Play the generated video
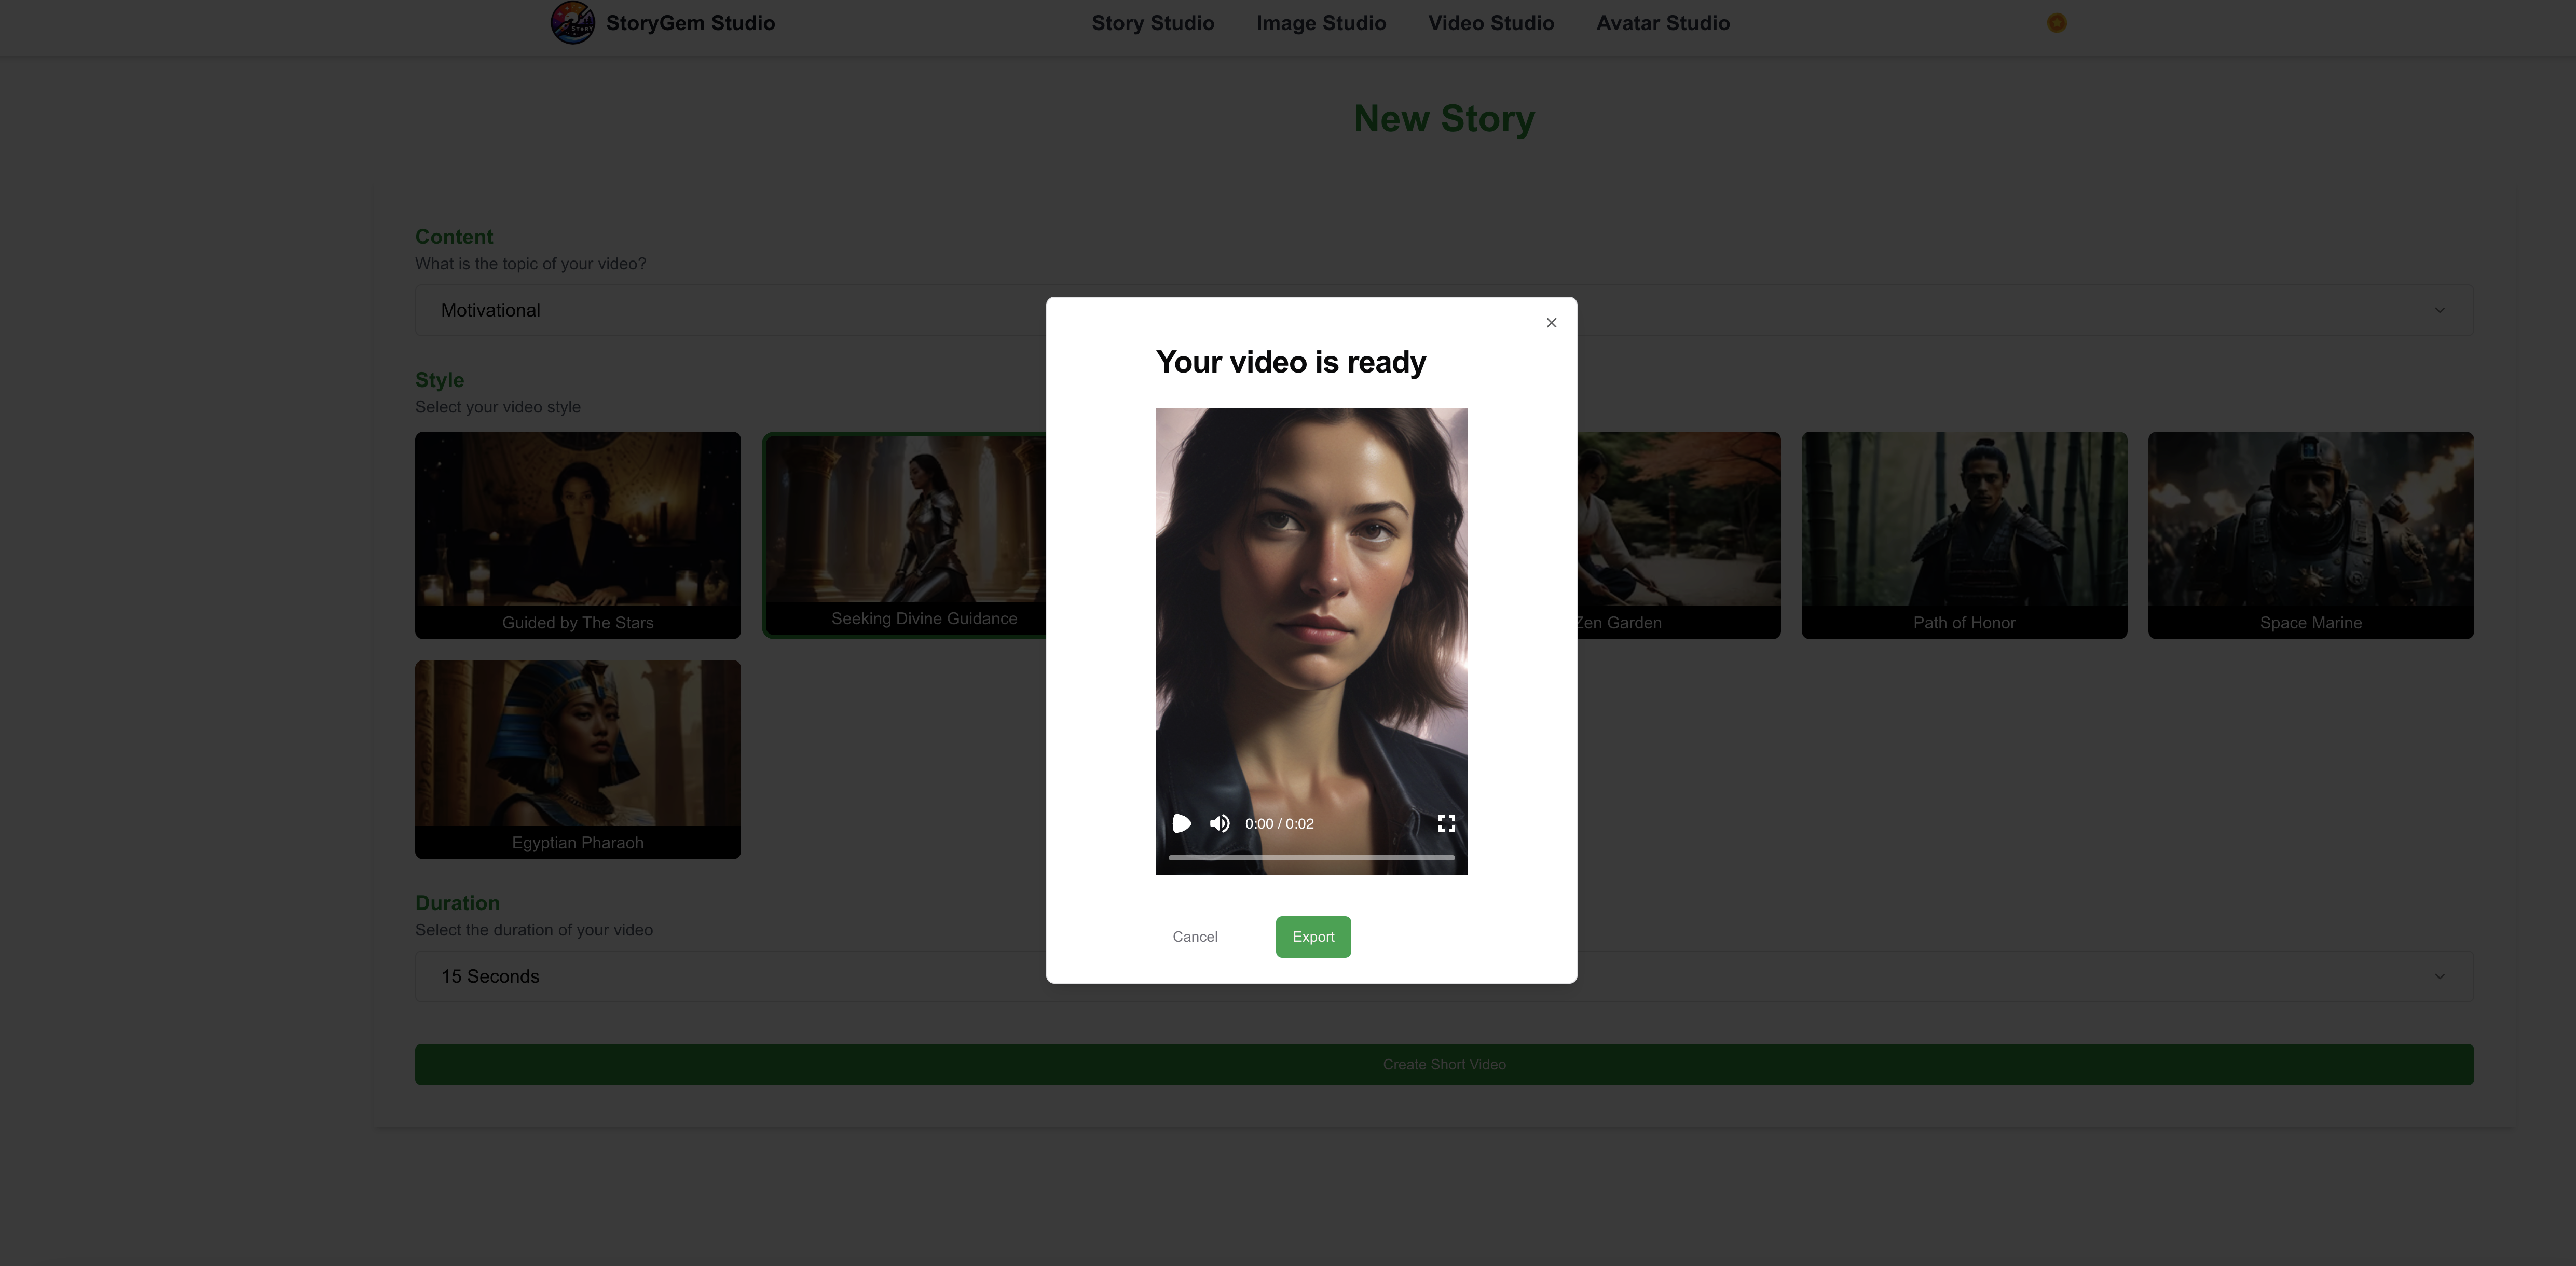This screenshot has width=2576, height=1266. pyautogui.click(x=1181, y=823)
